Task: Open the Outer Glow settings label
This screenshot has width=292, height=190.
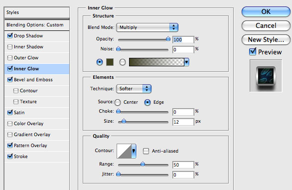Action: pyautogui.click(x=26, y=58)
